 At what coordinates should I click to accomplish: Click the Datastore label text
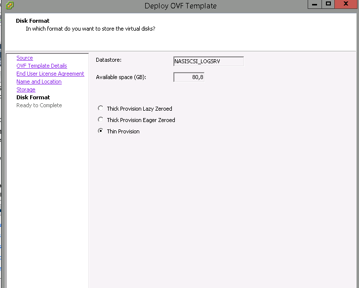109,60
